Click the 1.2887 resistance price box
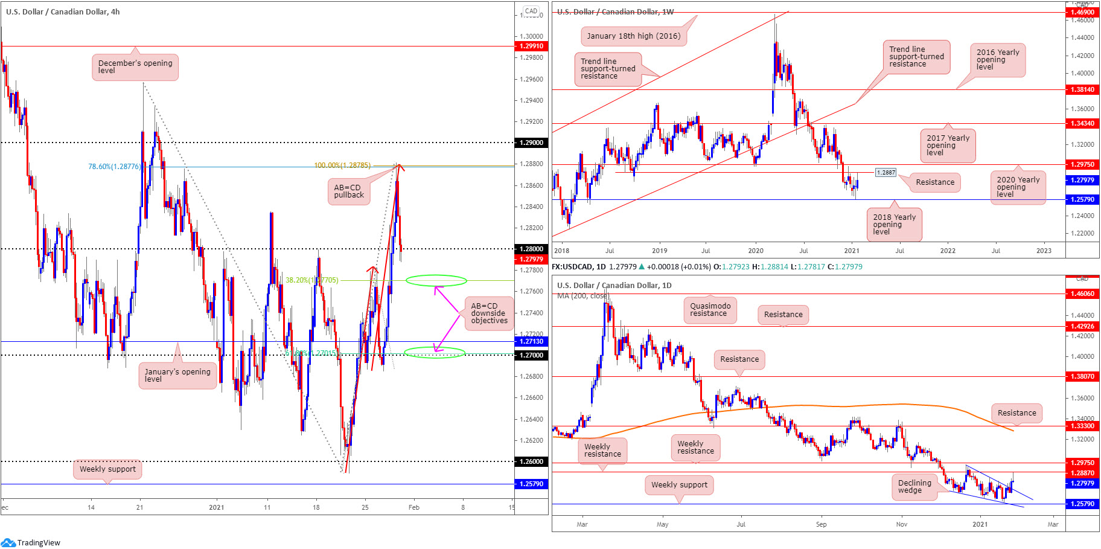This screenshot has height=549, width=1101. (x=886, y=173)
